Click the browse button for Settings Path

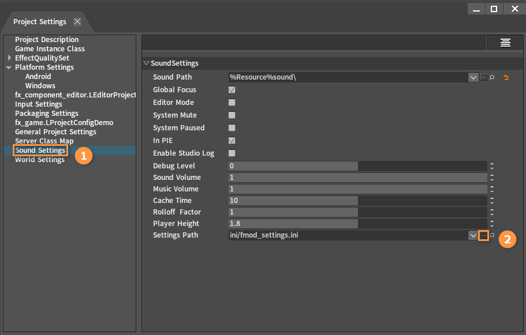(x=484, y=235)
